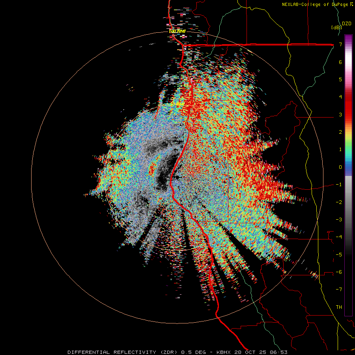The height and width of the screenshot is (355, 355).
Task: Click the -2 dB scale label
Action: click(339, 202)
